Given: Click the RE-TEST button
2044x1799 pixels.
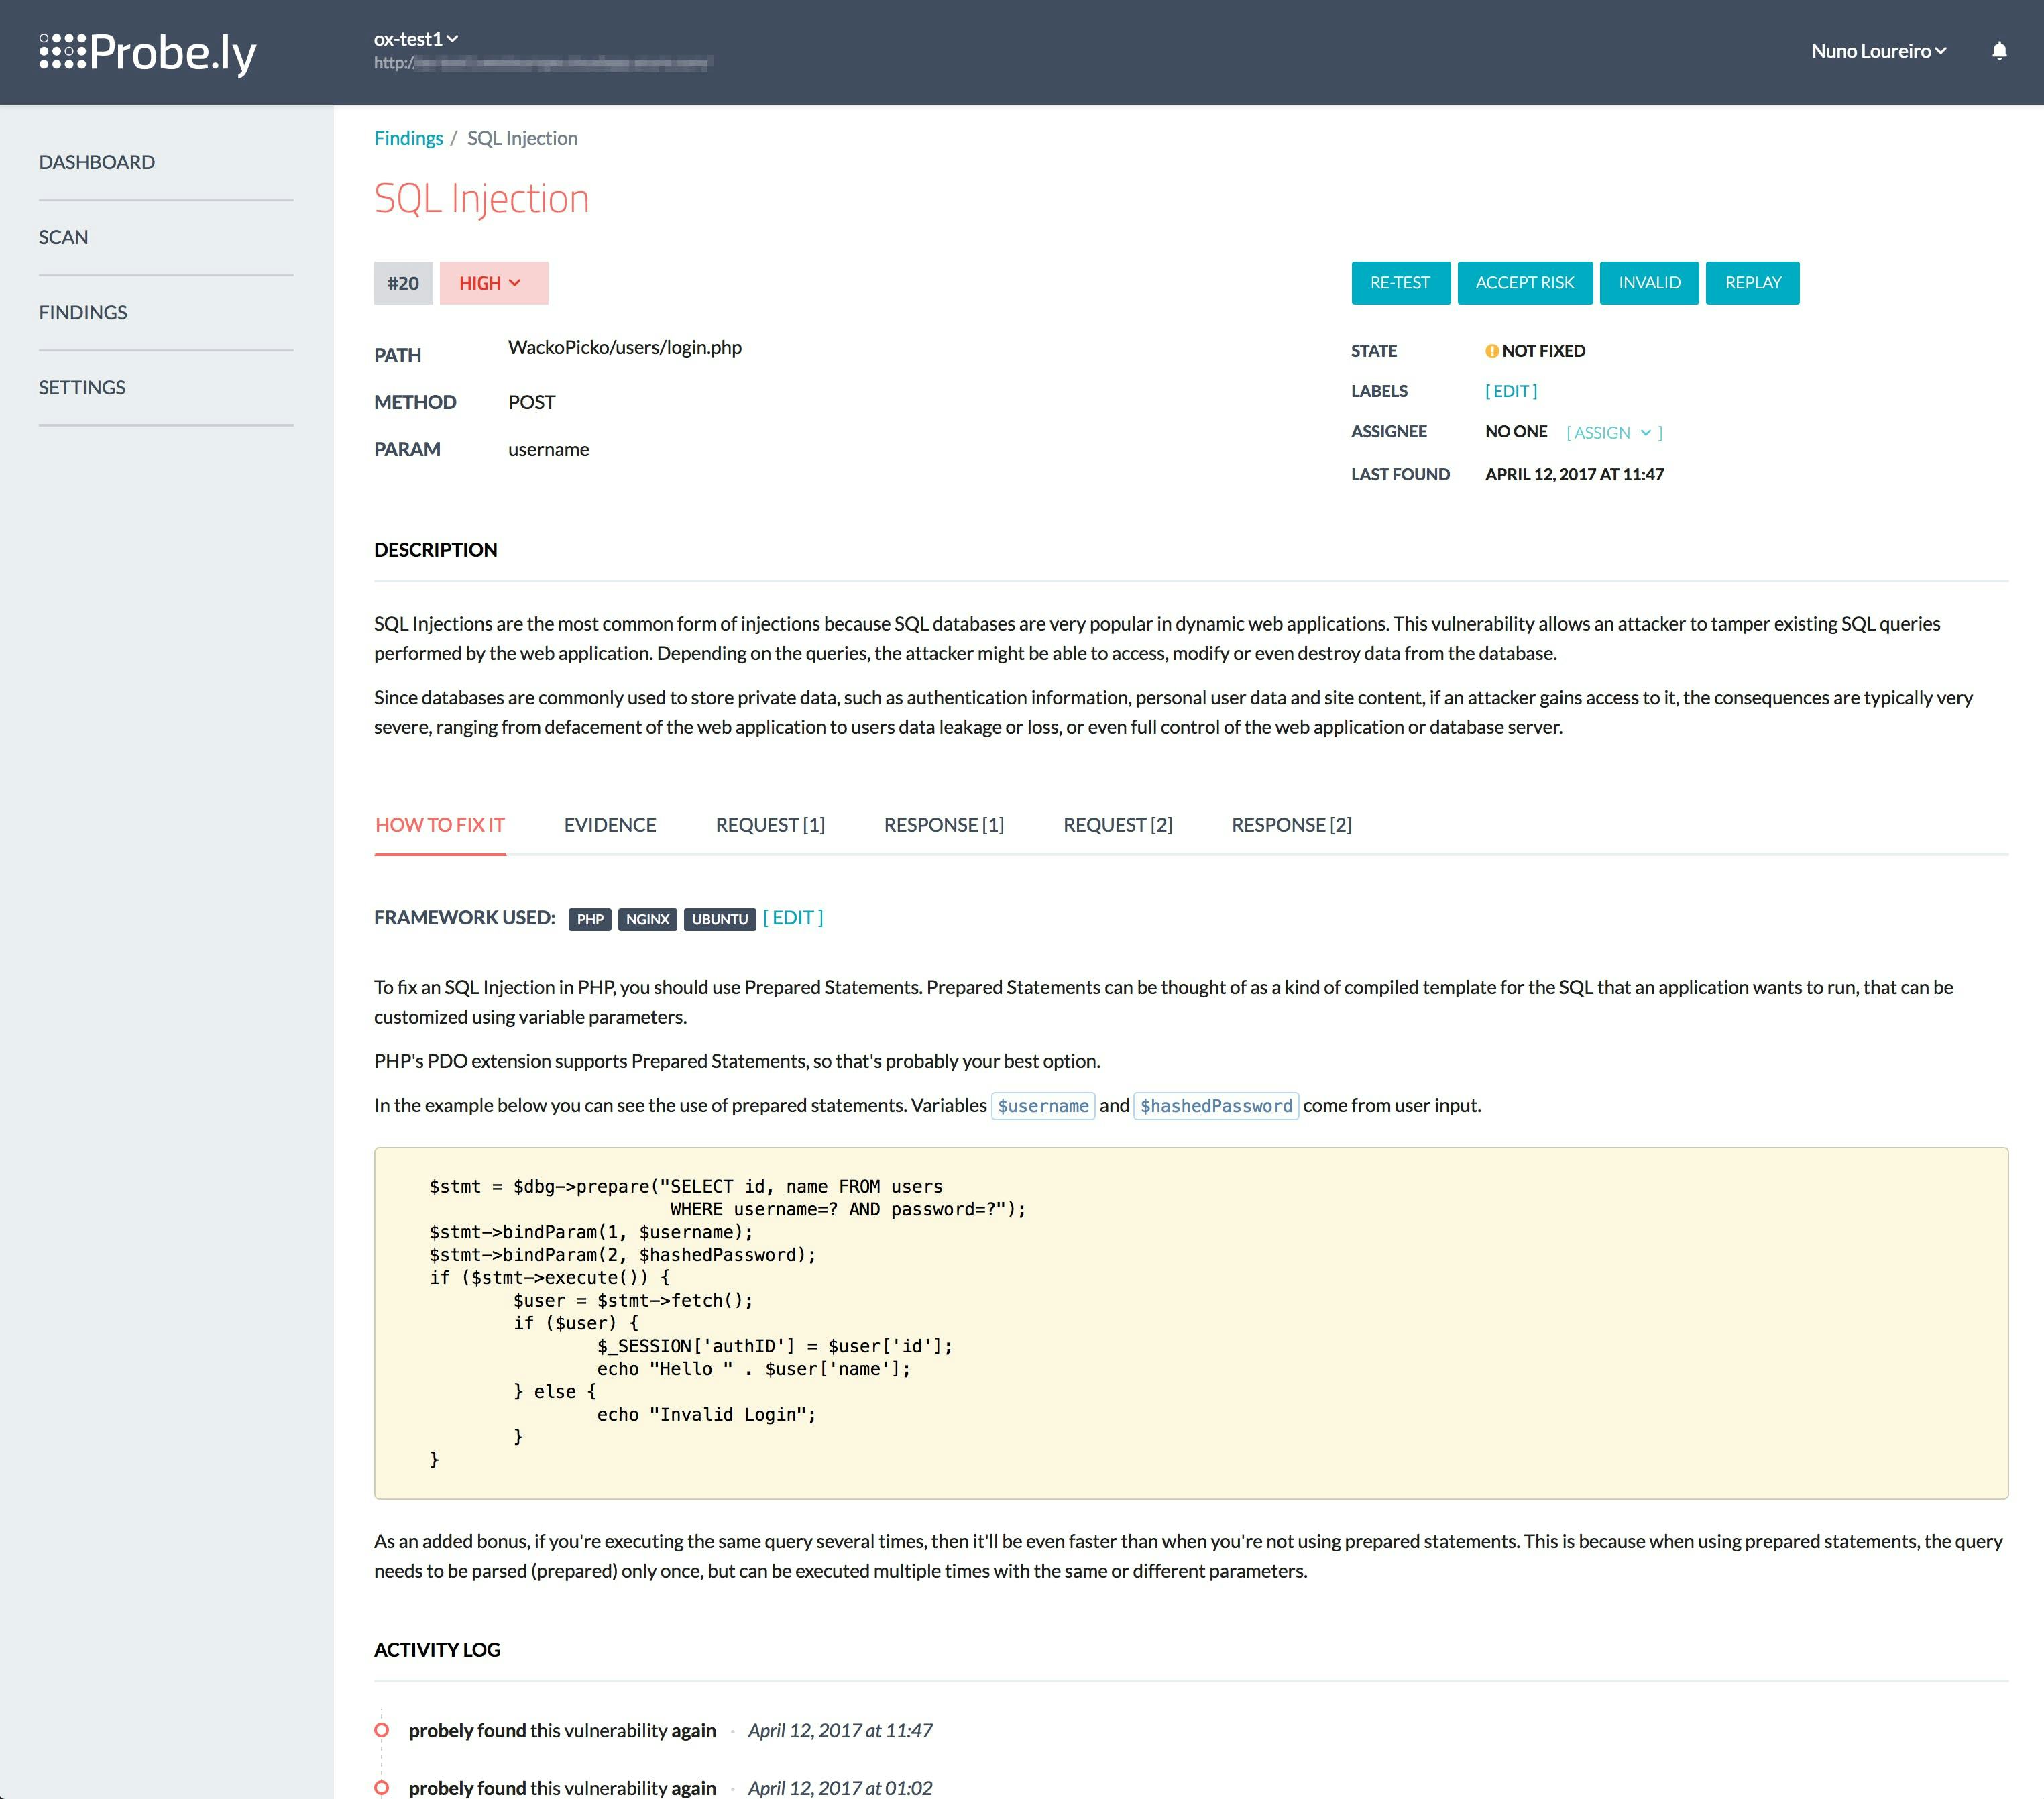Looking at the screenshot, I should pyautogui.click(x=1400, y=282).
